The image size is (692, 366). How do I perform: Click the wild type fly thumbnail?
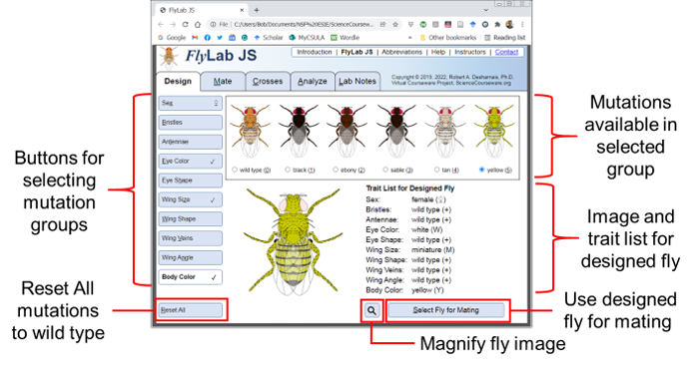tap(250, 131)
